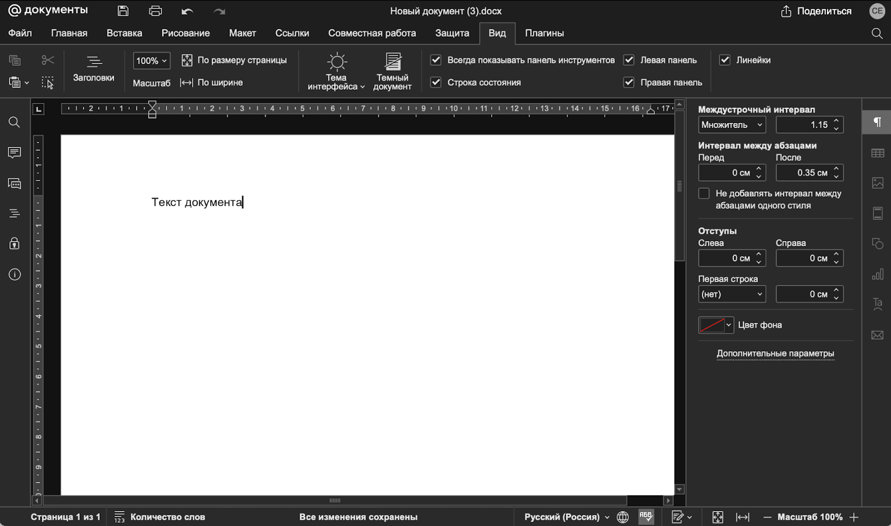
Task: Switch to the Insert tab
Action: click(x=124, y=33)
